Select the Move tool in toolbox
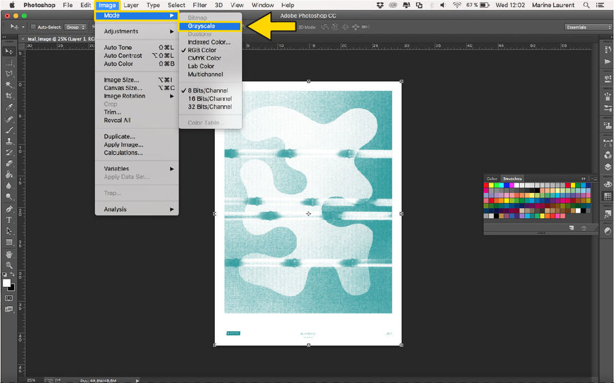The width and height of the screenshot is (614, 383). [x=10, y=51]
